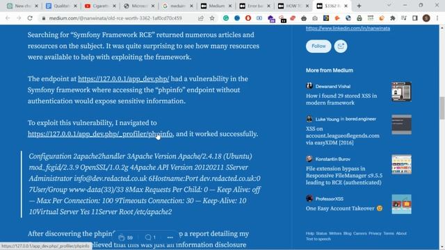Open the author's LinkedIn link
445x250 pixels.
[348, 28]
